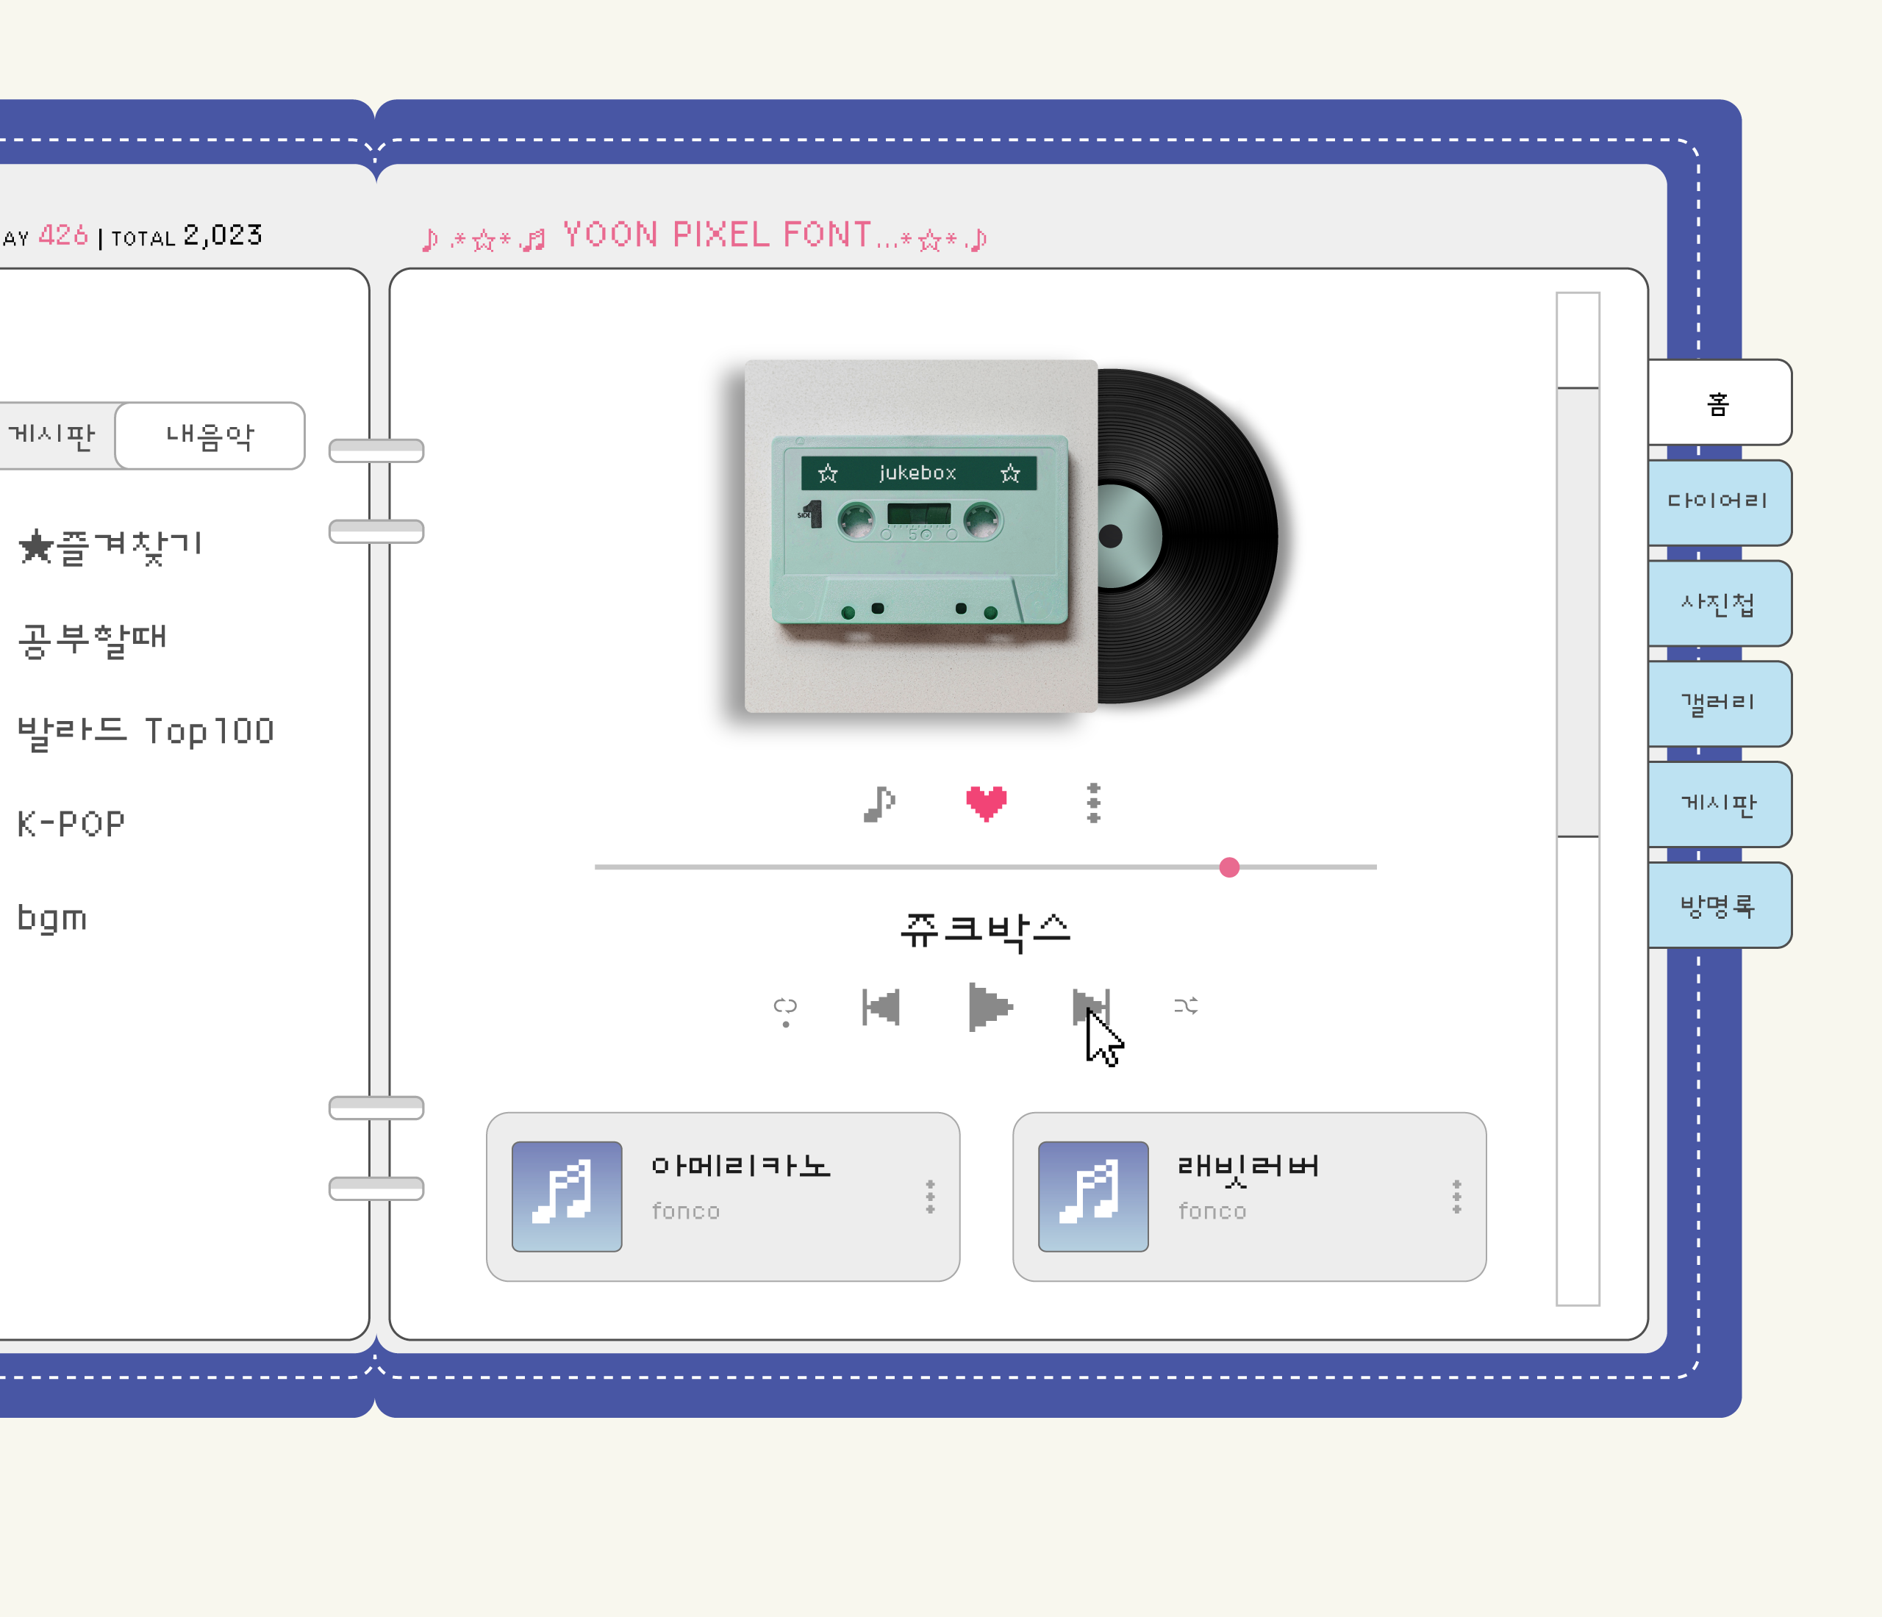The image size is (1882, 1617).
Task: Open more options for 아메리카노
Action: [x=930, y=1197]
